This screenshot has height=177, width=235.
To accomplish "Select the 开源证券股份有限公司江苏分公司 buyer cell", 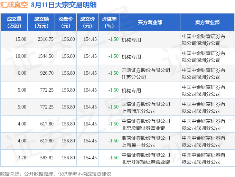I will coord(150,73).
